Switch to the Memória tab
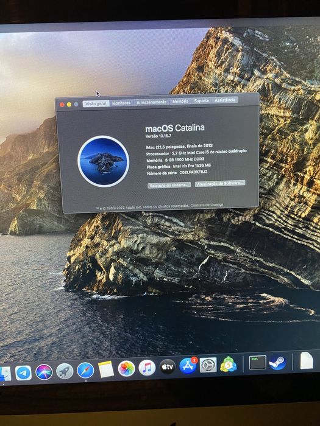This screenshot has width=320, height=426. [x=180, y=102]
